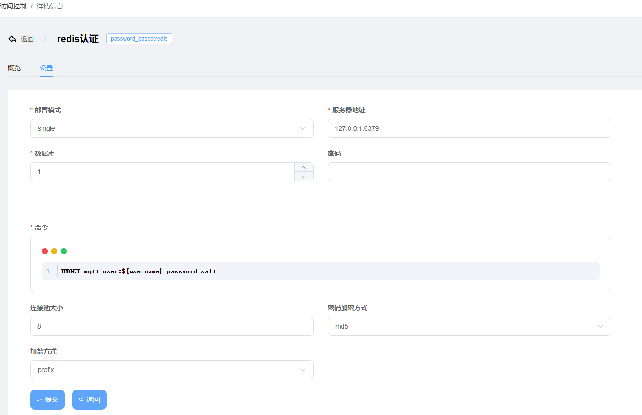Click the back arrow icon beside 返回 at top

pyautogui.click(x=12, y=39)
